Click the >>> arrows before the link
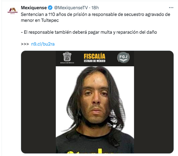This screenshot has height=156, width=178. [x=25, y=44]
